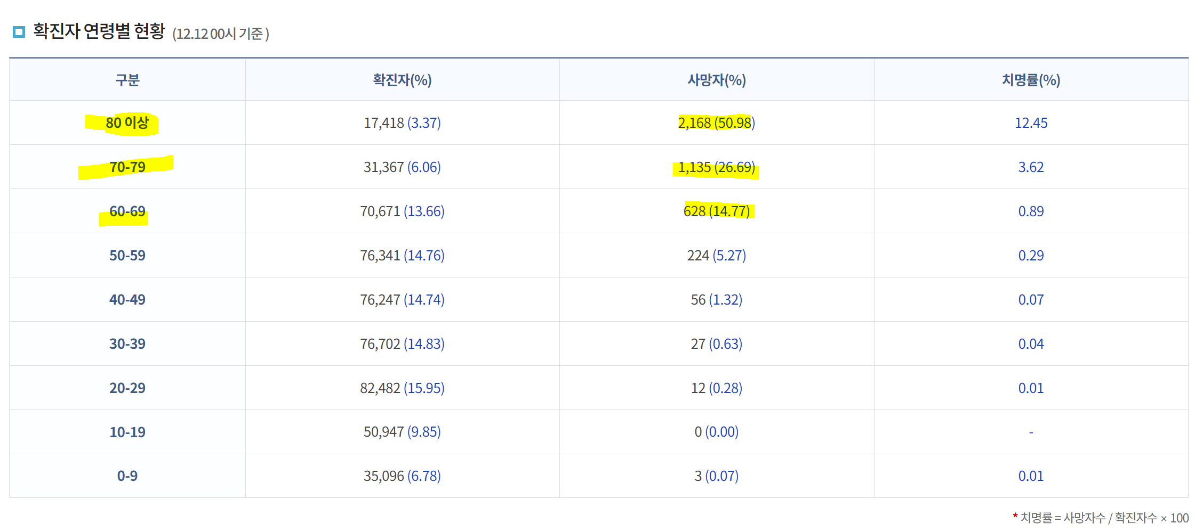
Task: Click confirmed cases cell 35,096 (6.78)
Action: click(402, 476)
